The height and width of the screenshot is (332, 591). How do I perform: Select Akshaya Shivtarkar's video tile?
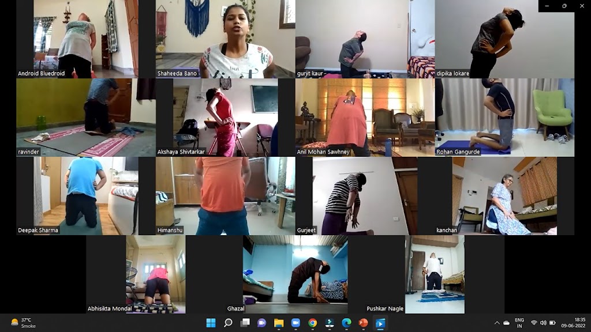226,118
